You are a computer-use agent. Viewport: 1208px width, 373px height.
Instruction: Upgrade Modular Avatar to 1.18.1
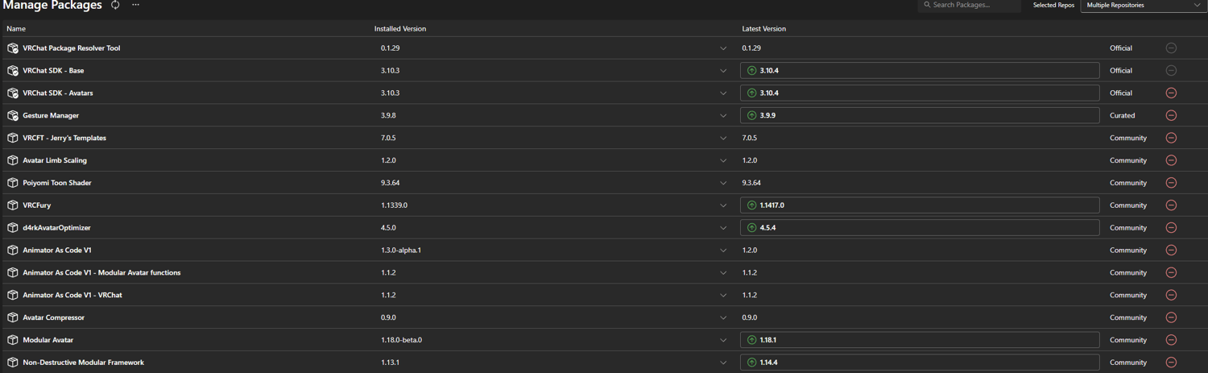920,340
